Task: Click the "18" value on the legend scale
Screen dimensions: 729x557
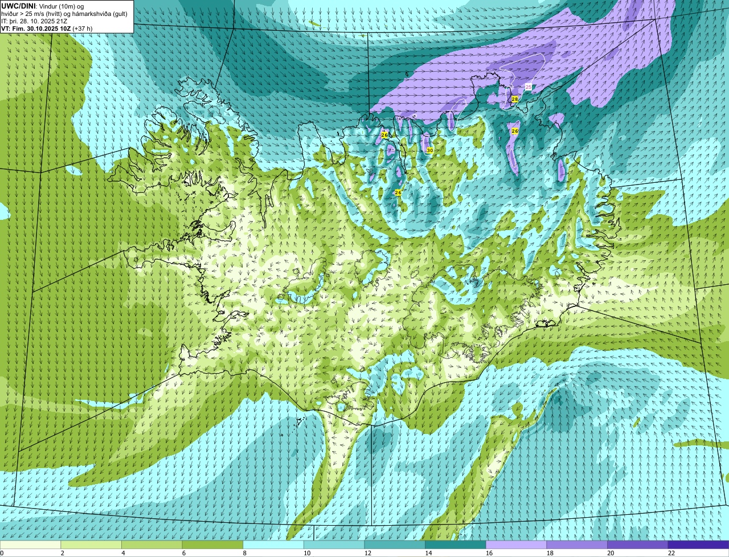Action: pyautogui.click(x=550, y=553)
